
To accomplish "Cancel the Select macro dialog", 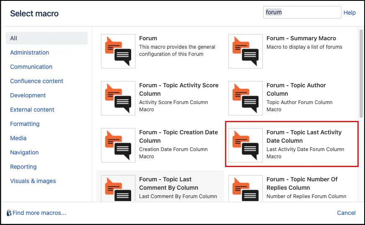I will [x=346, y=213].
